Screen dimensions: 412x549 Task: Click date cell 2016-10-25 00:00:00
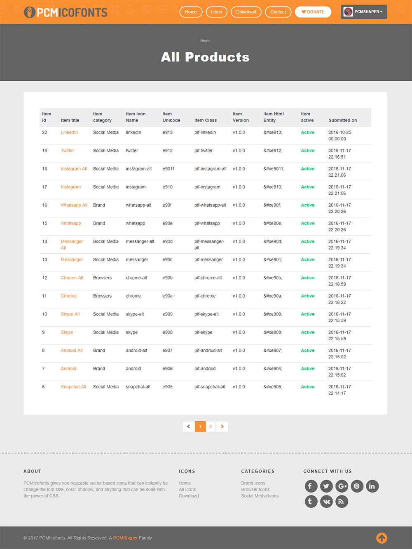click(340, 135)
